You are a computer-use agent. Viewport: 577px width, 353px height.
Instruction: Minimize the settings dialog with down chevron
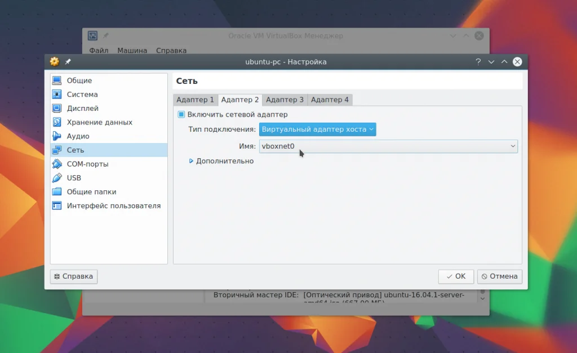pyautogui.click(x=491, y=62)
